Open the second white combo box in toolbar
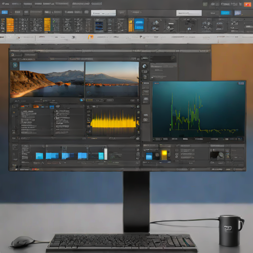The width and height of the screenshot is (253, 253). tap(189, 13)
